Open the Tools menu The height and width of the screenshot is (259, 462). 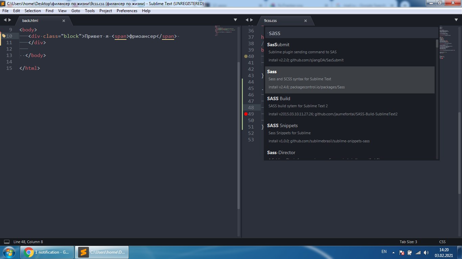(90, 11)
